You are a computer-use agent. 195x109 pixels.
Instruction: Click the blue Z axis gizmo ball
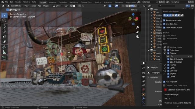coord(133,15)
